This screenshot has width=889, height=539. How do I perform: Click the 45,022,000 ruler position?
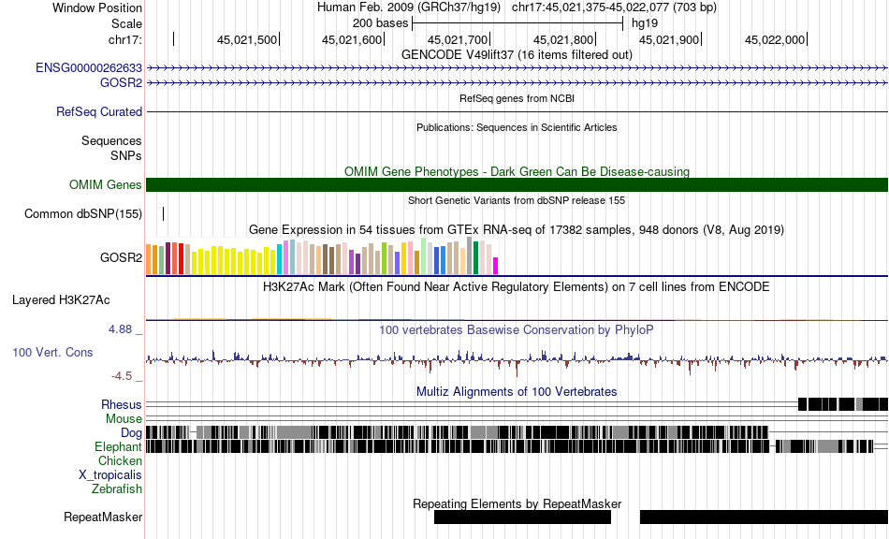[x=775, y=39]
